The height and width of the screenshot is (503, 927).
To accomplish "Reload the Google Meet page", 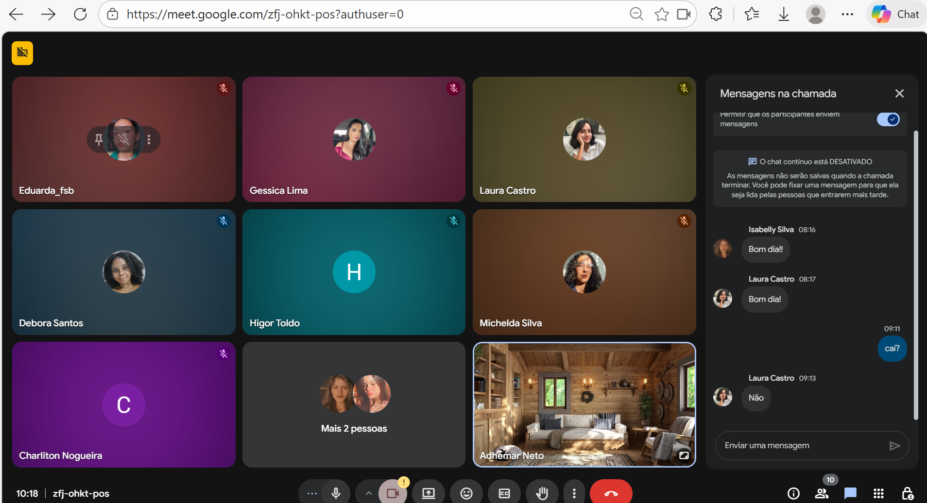I will click(x=80, y=14).
